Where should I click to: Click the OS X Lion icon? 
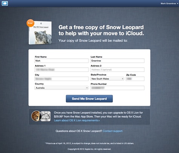36,116
